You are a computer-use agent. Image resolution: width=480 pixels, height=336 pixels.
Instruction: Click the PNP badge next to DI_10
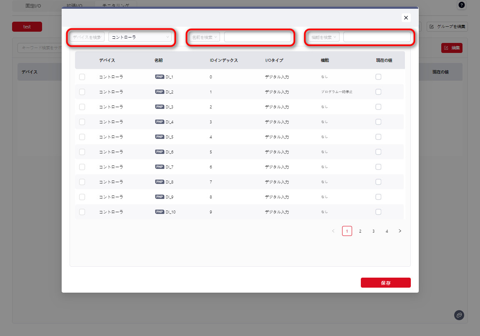(x=160, y=212)
